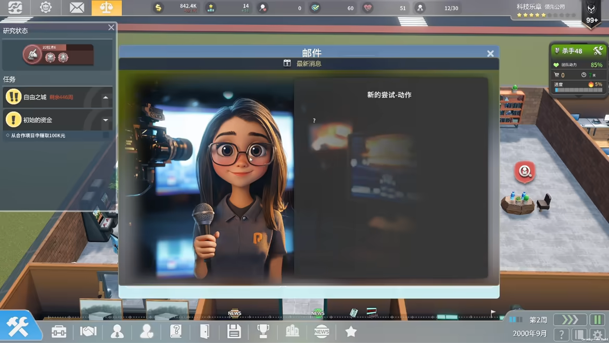
Task: Click the game speed bars indicator
Action: [515, 320]
